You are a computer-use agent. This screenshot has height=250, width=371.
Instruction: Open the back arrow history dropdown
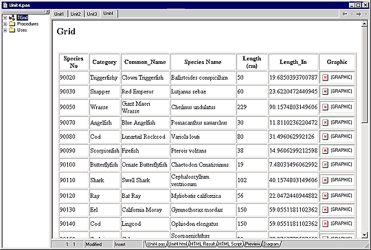[x=352, y=14]
